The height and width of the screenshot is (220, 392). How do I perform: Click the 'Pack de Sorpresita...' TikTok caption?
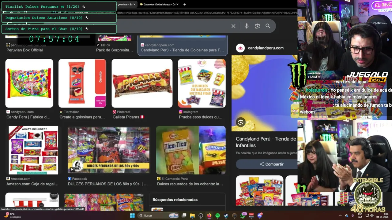coord(115,50)
